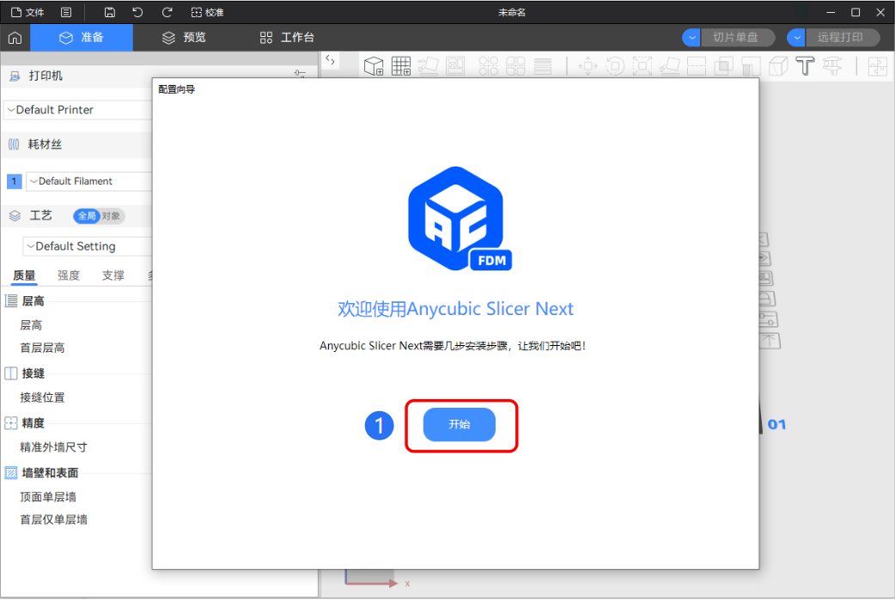The width and height of the screenshot is (895, 600).
Task: Click the 耗材丝 section label
Action: pos(45,144)
